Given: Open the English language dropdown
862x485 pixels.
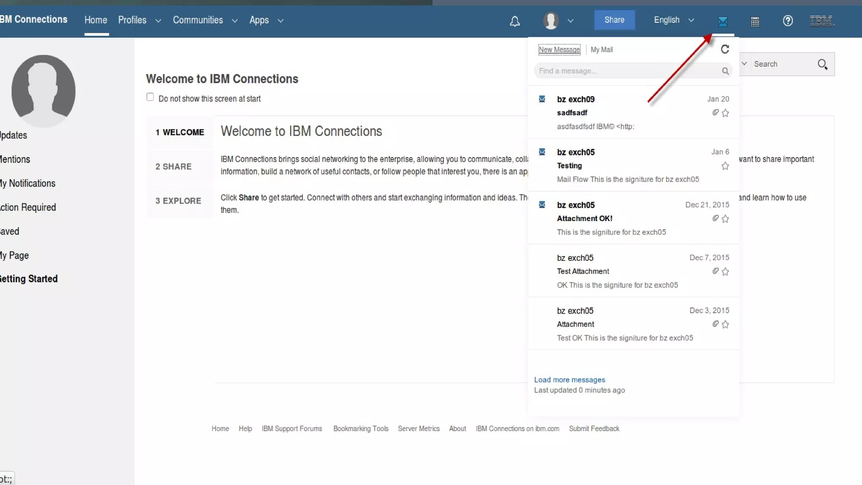Looking at the screenshot, I should click(x=673, y=20).
